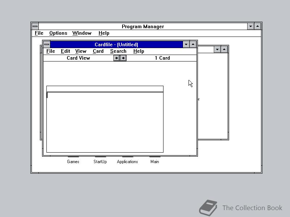Open the Cardfile View menu
Image resolution: width=290 pixels, height=217 pixels.
point(81,51)
